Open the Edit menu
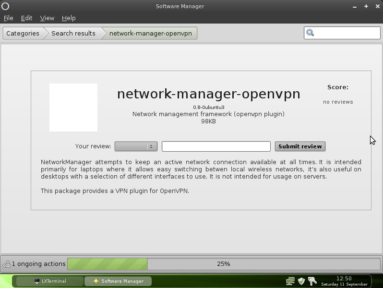 click(26, 18)
